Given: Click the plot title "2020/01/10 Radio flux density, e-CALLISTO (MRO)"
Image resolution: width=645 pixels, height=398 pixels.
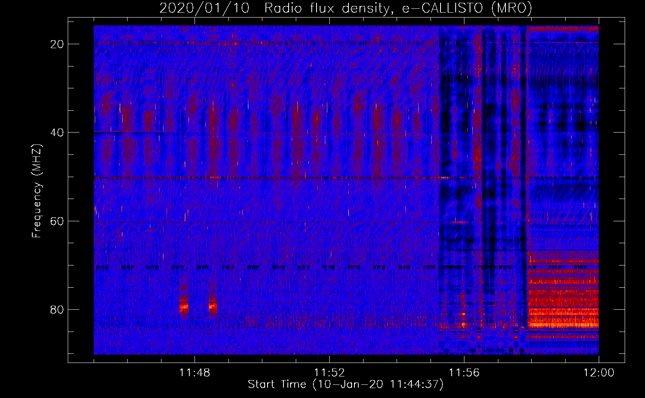Looking at the screenshot, I should tap(346, 8).
